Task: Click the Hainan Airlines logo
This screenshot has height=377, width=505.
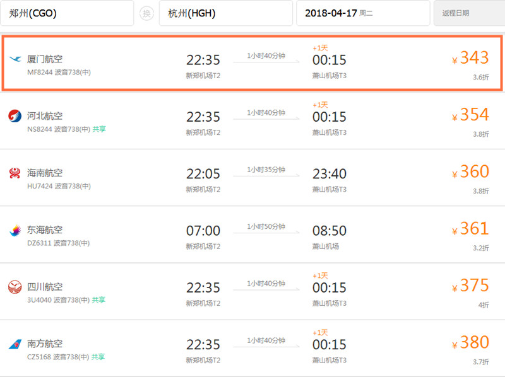Action: tap(16, 172)
